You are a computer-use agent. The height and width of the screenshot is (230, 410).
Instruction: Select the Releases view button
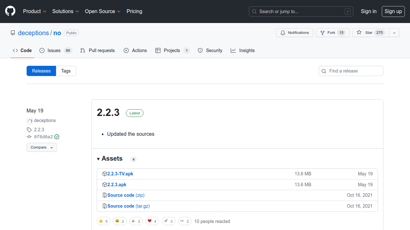(x=41, y=71)
